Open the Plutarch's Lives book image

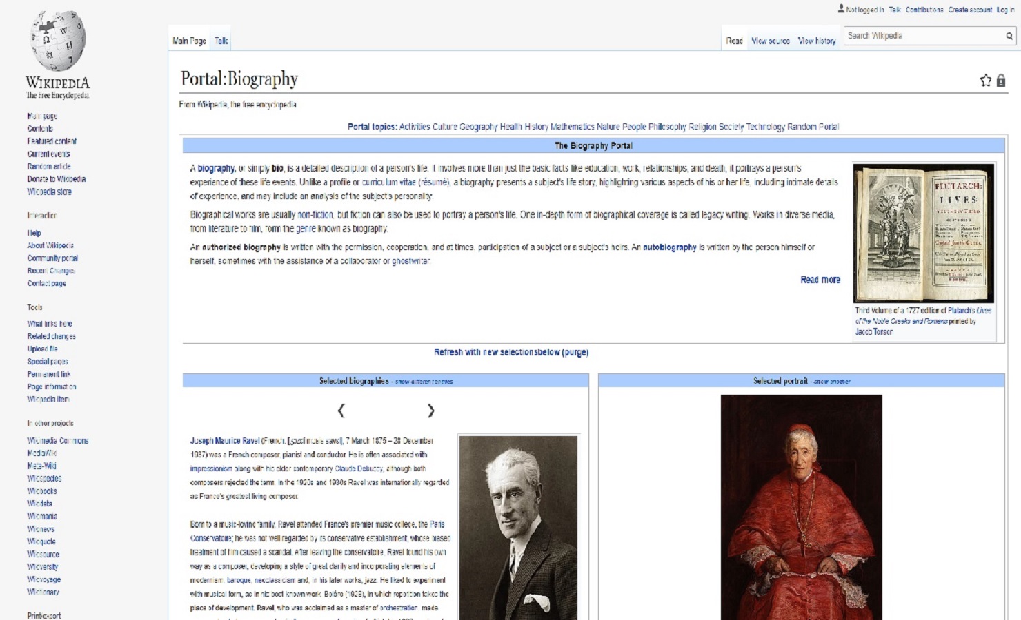point(923,233)
